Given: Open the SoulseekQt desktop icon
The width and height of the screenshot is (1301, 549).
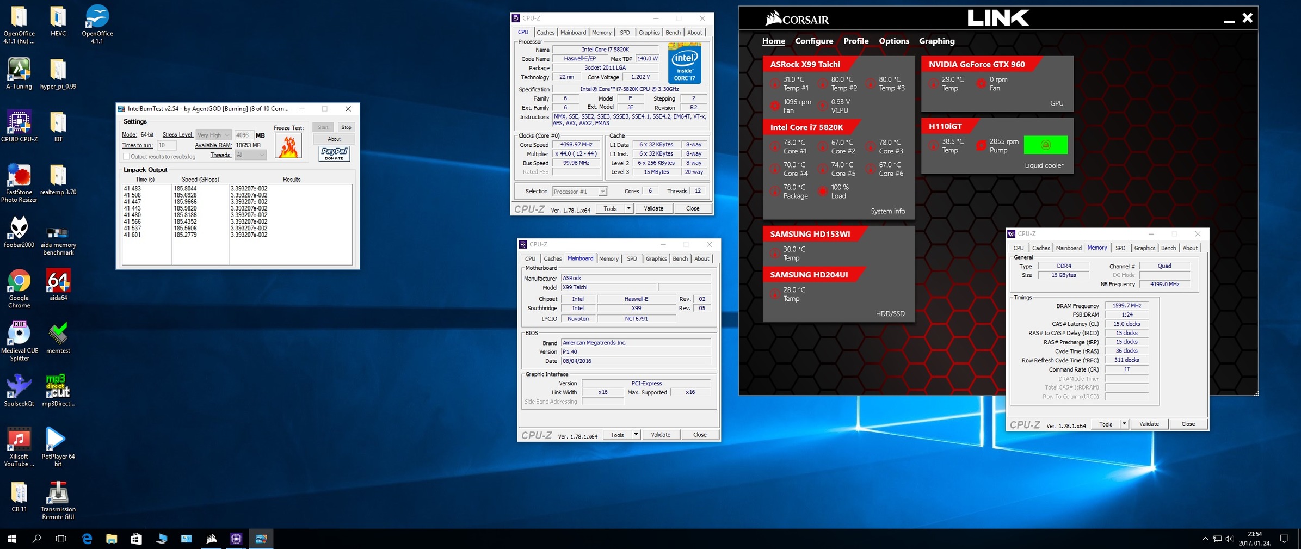Looking at the screenshot, I should click(x=19, y=391).
